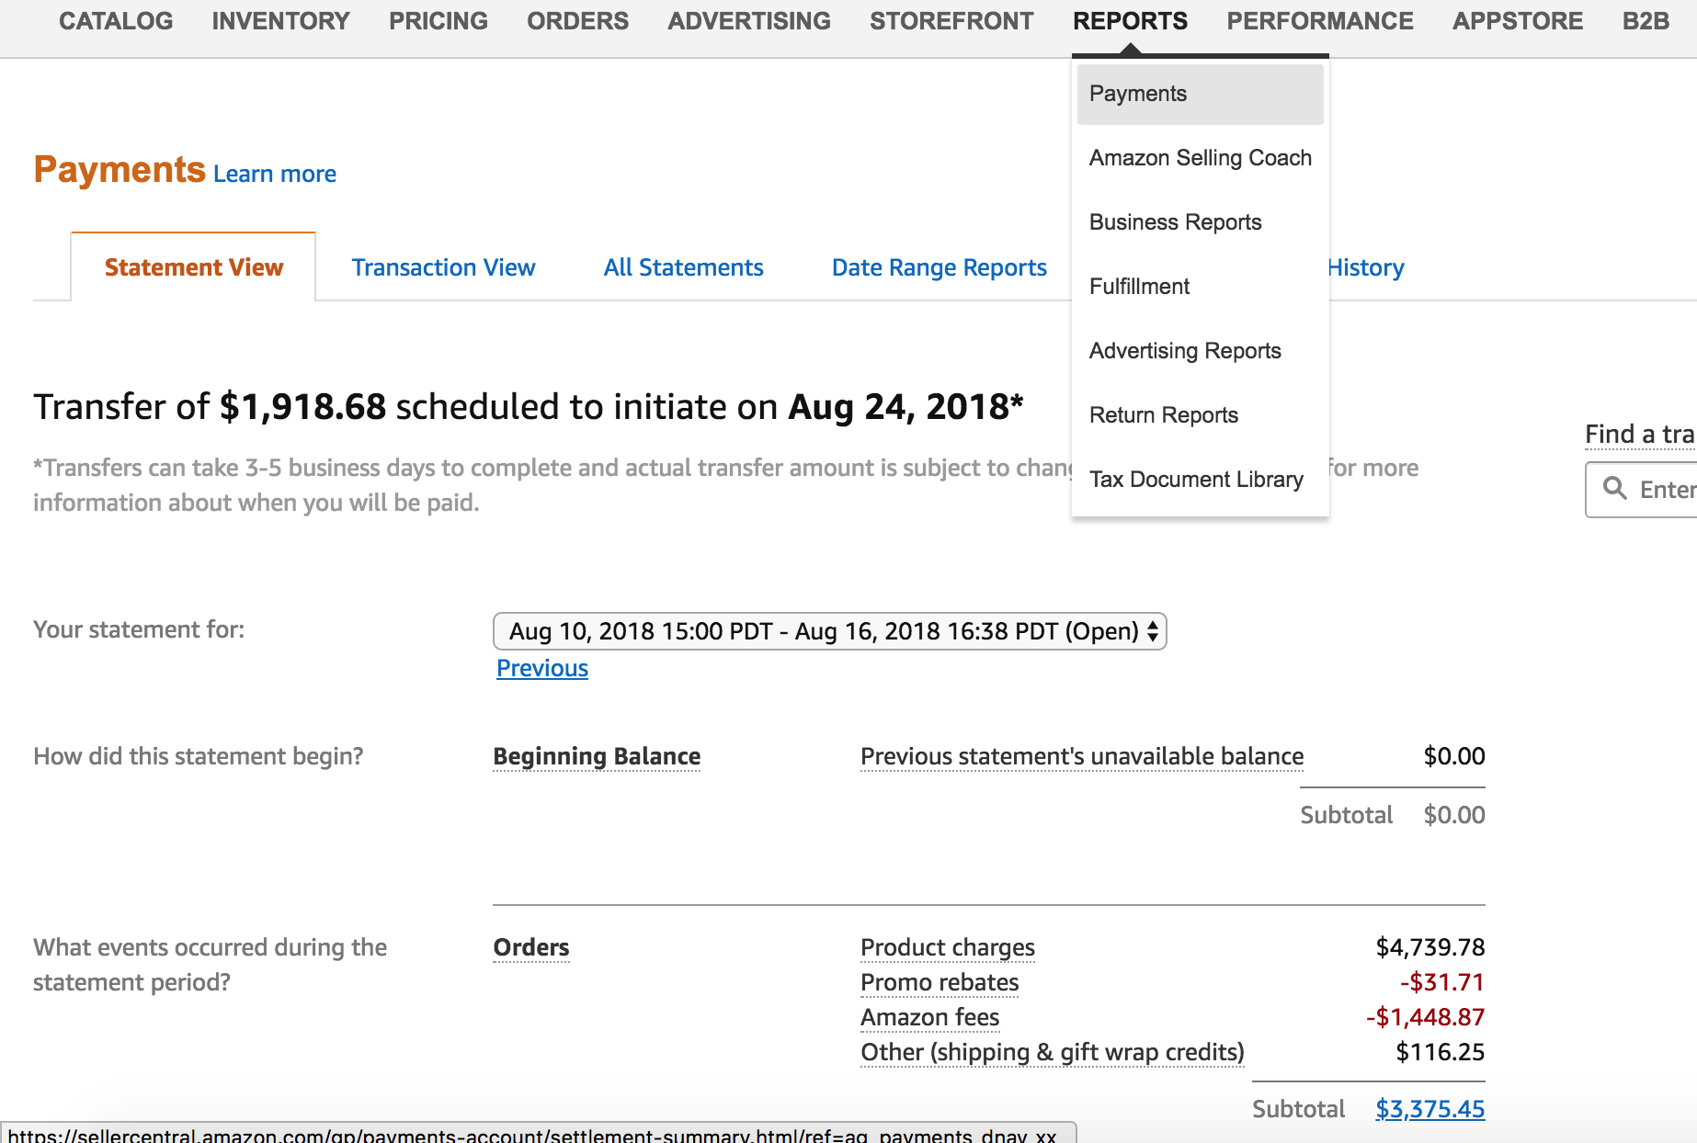
Task: Switch to Transaction View tab
Action: 443,267
